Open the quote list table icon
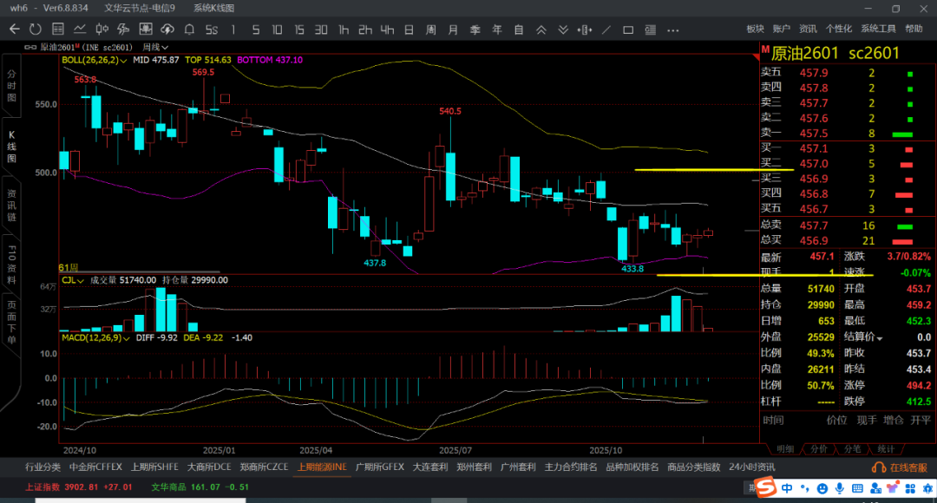This screenshot has height=503, width=937. [58, 29]
